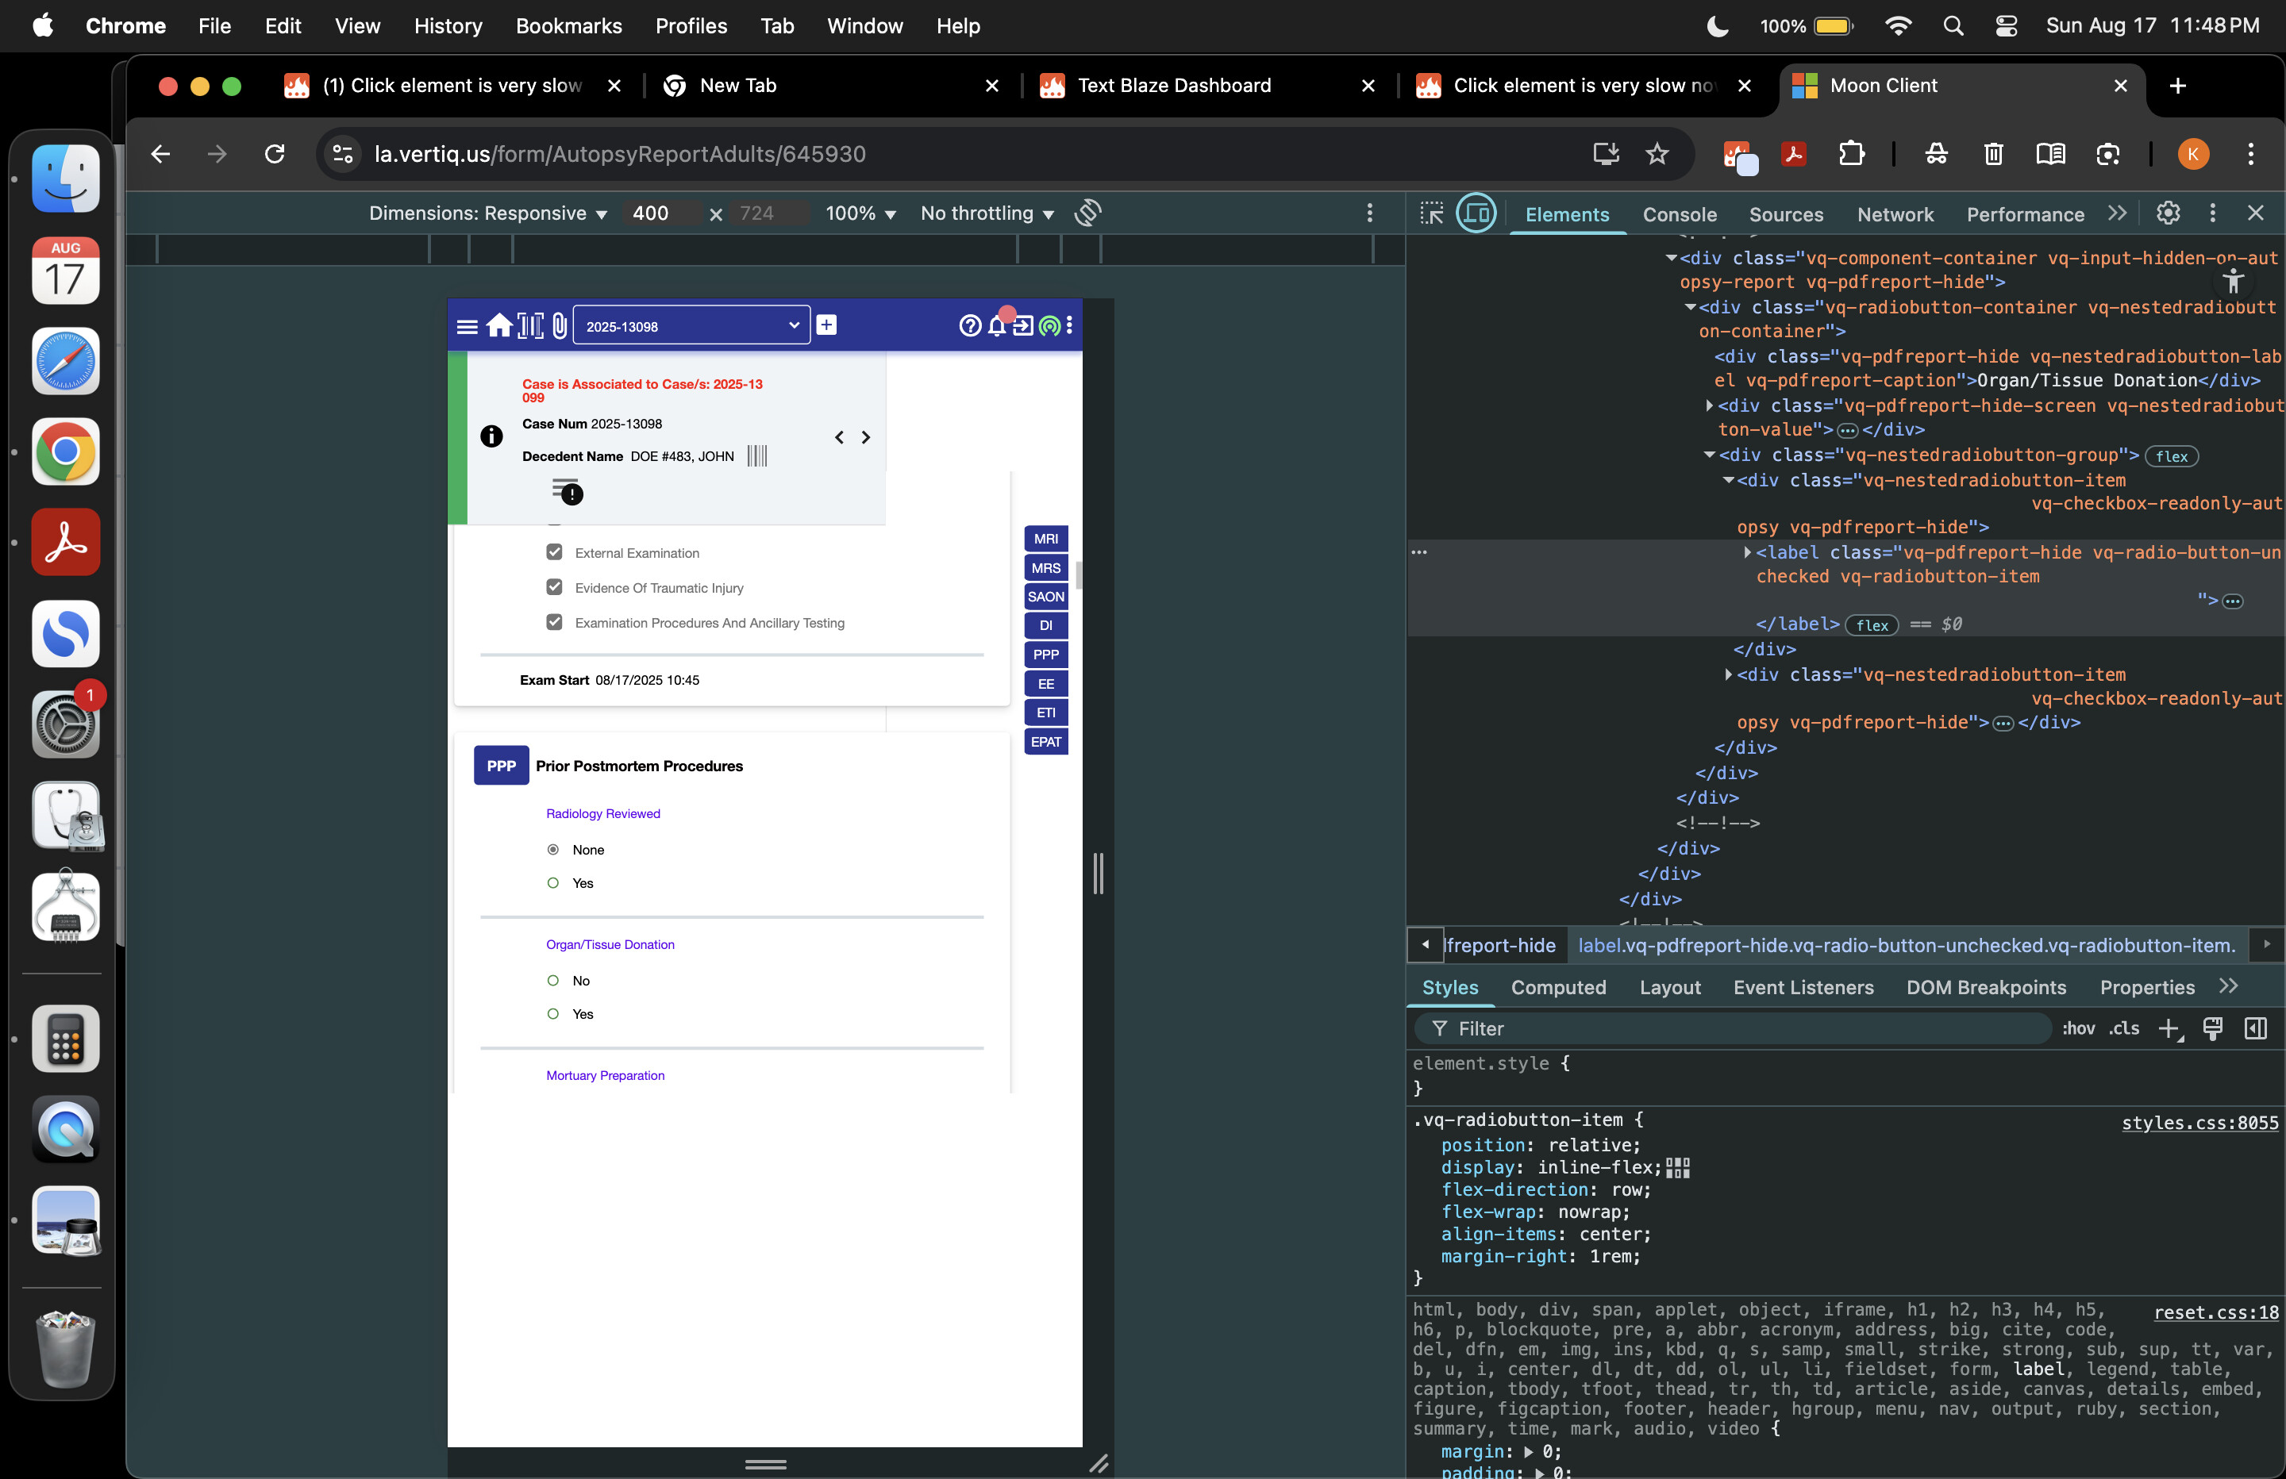Open the No throttling dropdown
The image size is (2286, 1479).
point(987,213)
